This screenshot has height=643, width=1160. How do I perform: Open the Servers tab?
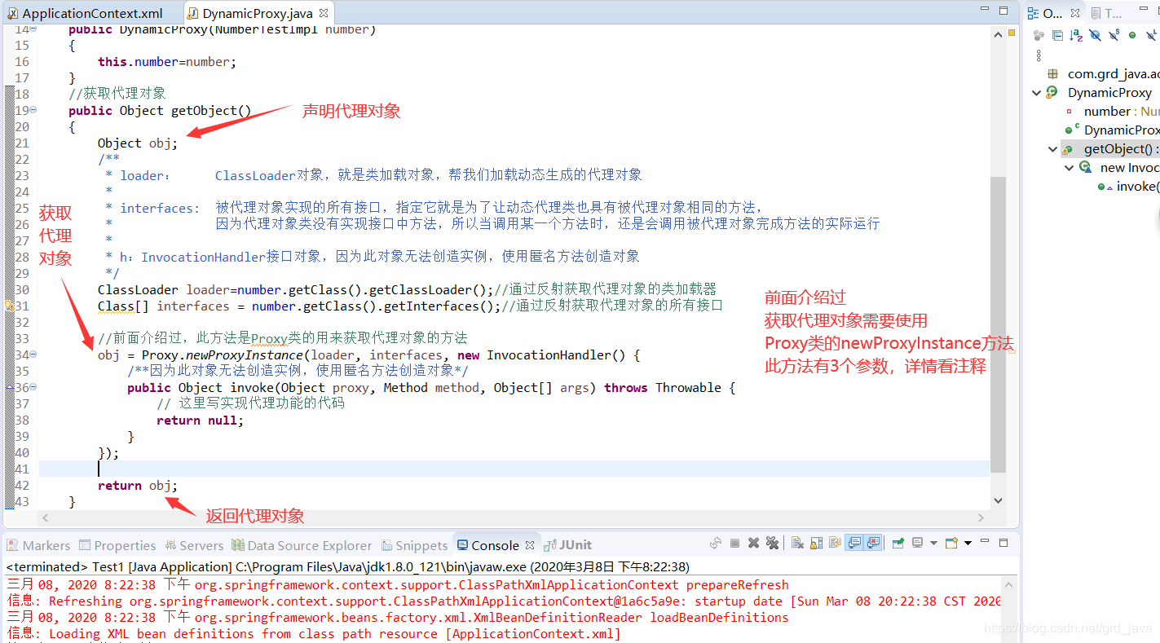coord(194,545)
